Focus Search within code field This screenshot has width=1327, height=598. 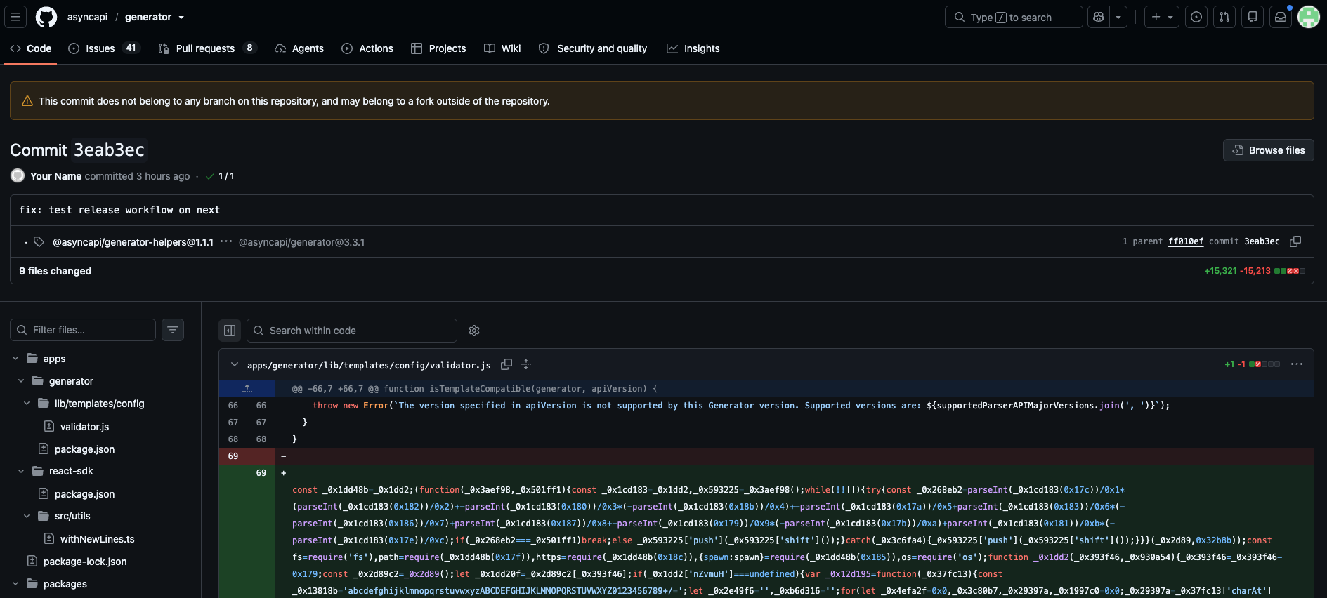coord(352,331)
